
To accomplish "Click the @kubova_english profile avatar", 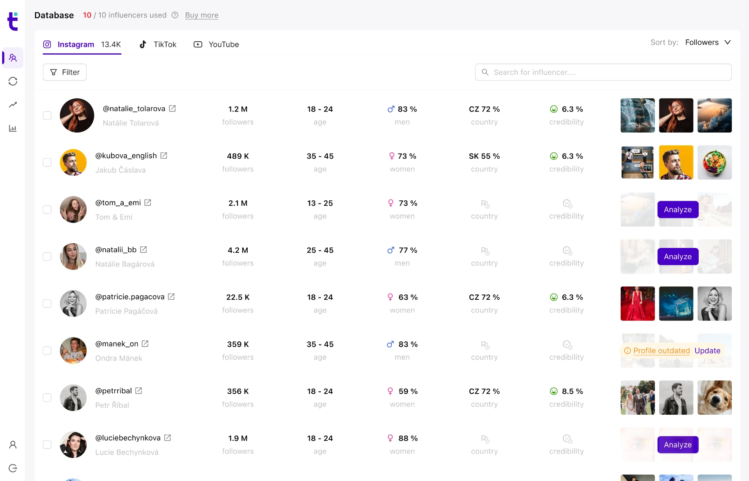I will click(x=73, y=163).
